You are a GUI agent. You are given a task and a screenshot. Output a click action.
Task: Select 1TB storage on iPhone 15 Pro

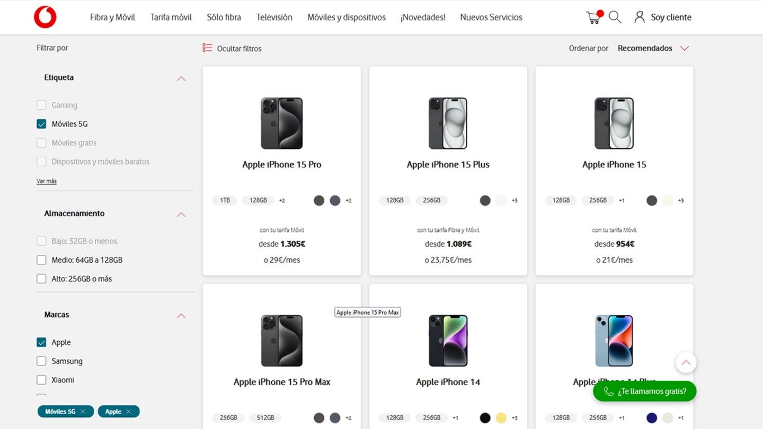(x=225, y=200)
